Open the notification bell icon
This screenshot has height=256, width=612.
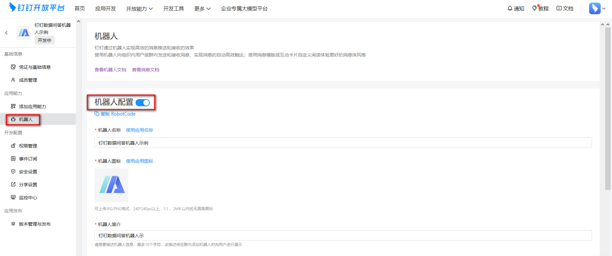(510, 9)
